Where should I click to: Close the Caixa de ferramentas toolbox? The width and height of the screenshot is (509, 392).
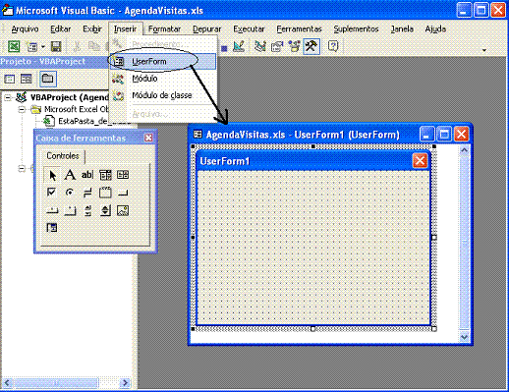pos(148,138)
